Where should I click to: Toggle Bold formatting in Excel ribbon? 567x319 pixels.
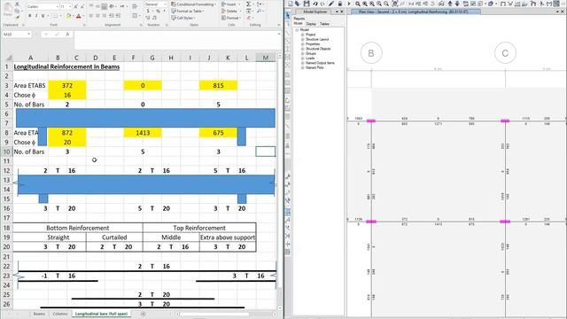29,16
